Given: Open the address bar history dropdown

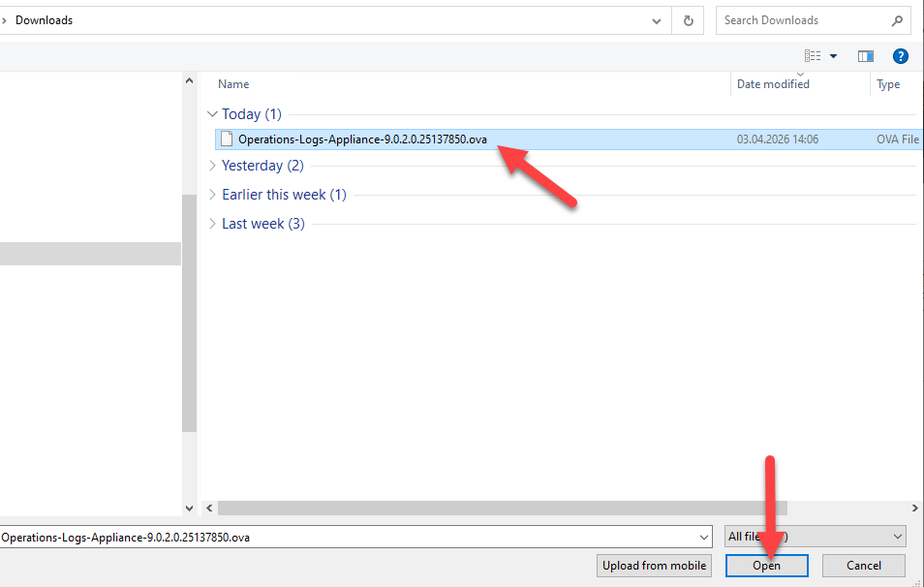Looking at the screenshot, I should click(658, 20).
